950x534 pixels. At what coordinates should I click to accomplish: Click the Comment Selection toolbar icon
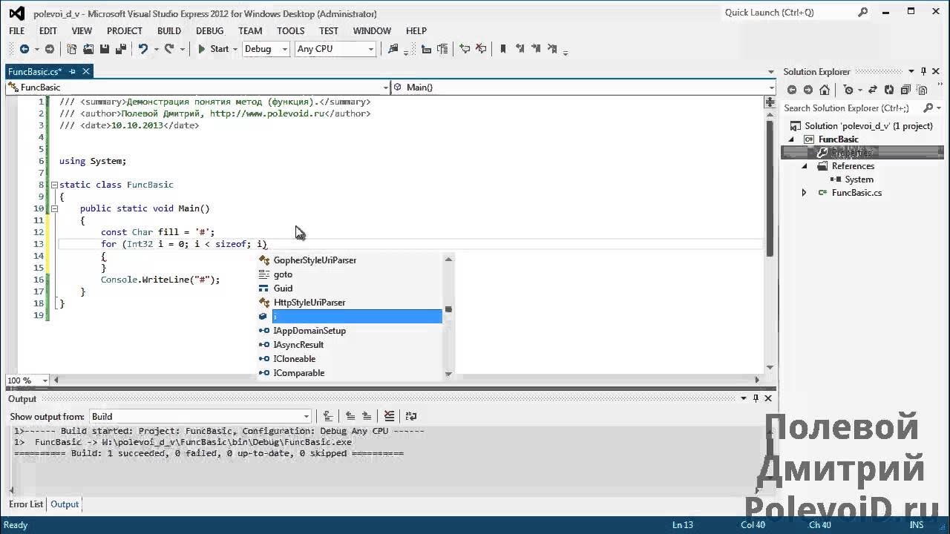[x=465, y=49]
